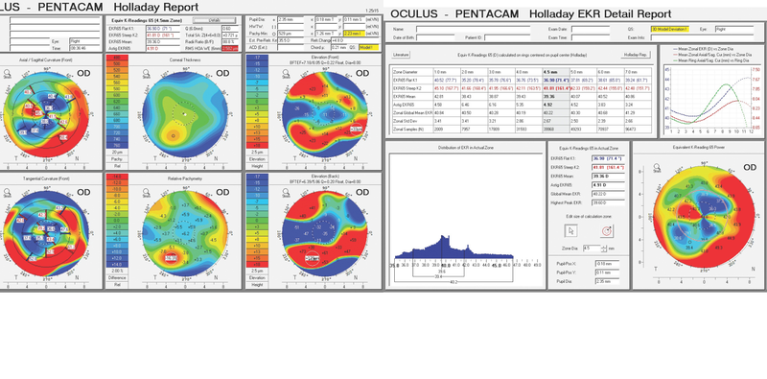The image size is (767, 379).
Task: Click the Elevation button under front elevation scale
Action: pyautogui.click(x=256, y=159)
